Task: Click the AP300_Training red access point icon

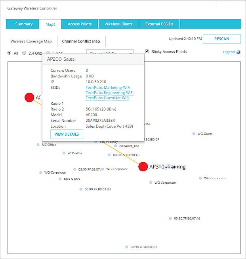Action: (143, 167)
